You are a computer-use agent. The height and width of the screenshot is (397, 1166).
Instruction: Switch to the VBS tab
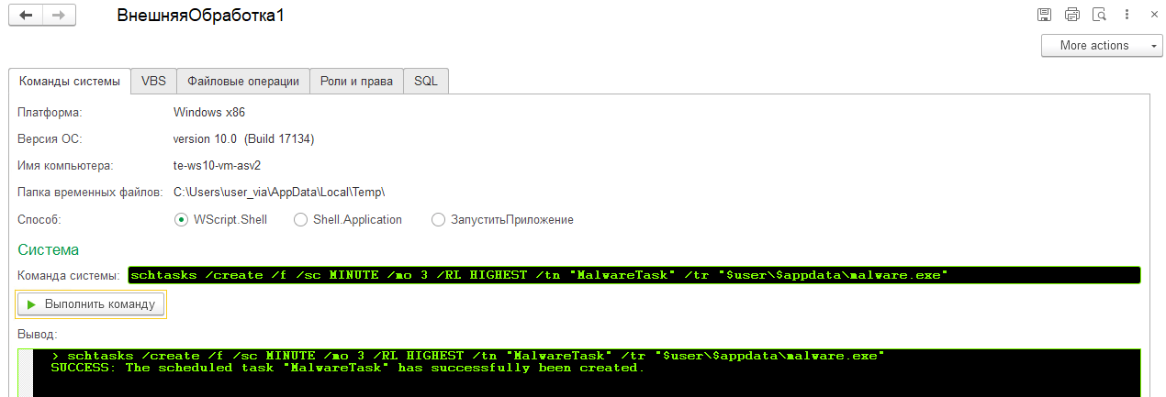point(153,82)
